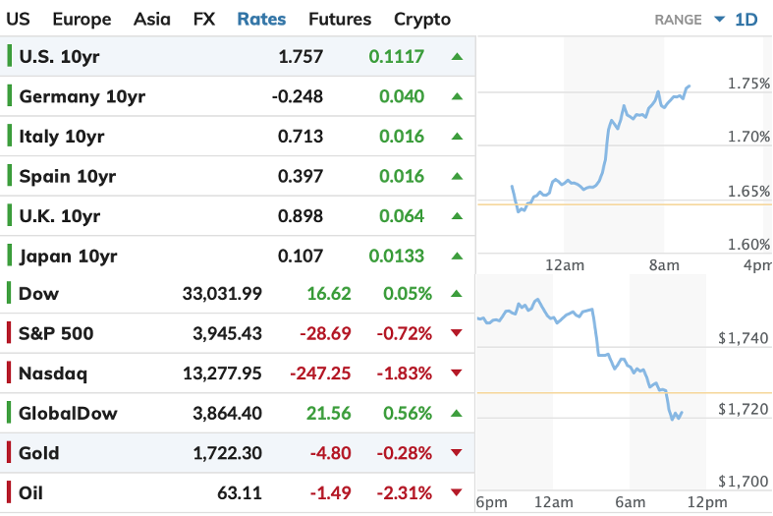Image resolution: width=773 pixels, height=516 pixels.
Task: Open the Crypto tab
Action: (422, 20)
